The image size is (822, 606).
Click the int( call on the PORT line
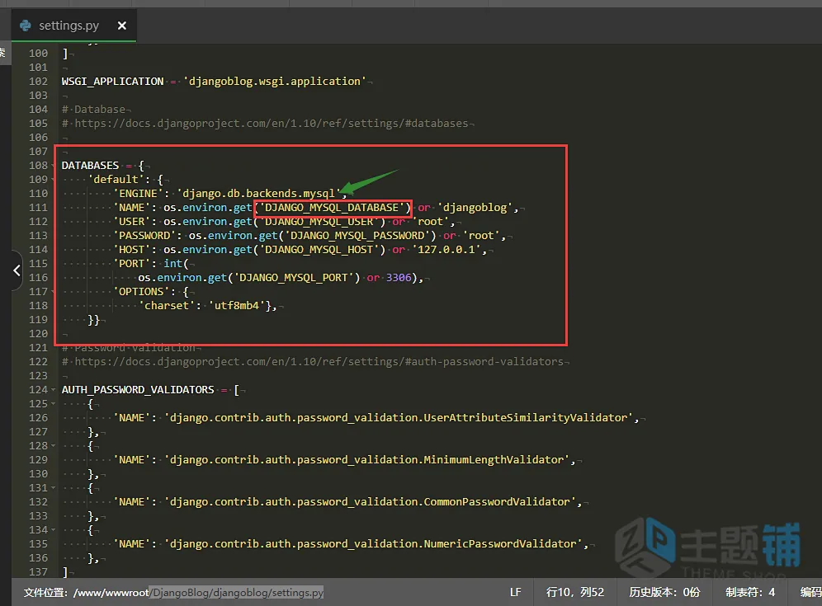176,264
